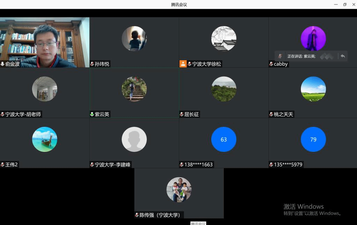Image resolution: width=357 pixels, height=225 pixels.
Task: Click the 正在讲话: 紫云英 speaking indicator text
Action: (x=301, y=56)
